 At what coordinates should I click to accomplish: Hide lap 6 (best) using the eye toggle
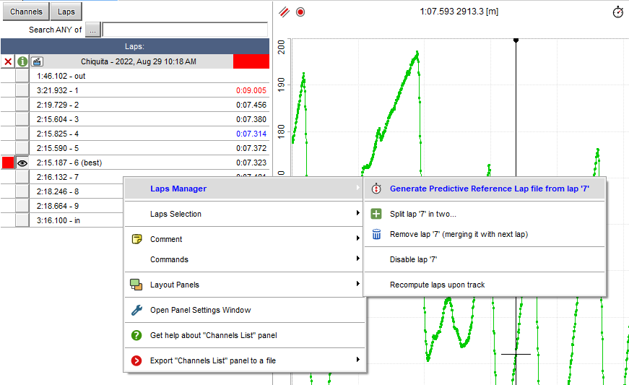click(x=22, y=163)
